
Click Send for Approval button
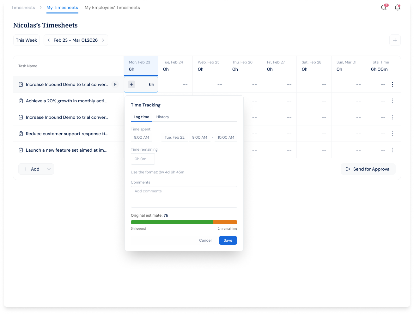coord(368,169)
